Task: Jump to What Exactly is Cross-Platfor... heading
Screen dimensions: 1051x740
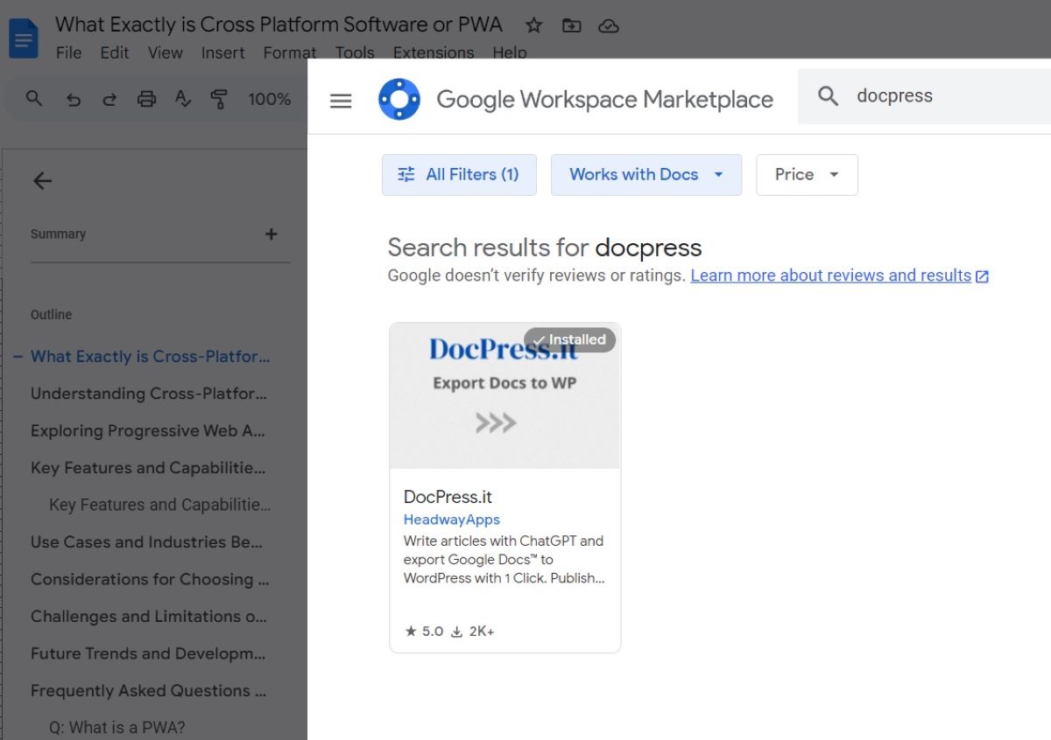Action: [150, 356]
